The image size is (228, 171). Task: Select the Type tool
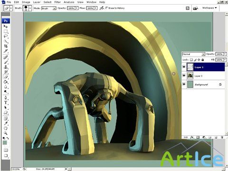tap(6, 103)
